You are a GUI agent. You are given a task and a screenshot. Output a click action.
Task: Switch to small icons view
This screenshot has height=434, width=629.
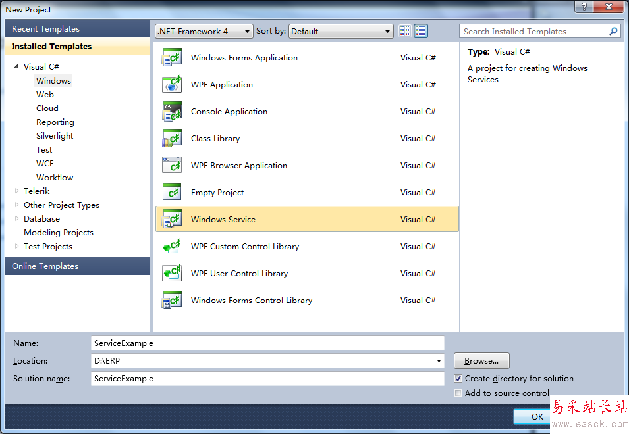(405, 31)
